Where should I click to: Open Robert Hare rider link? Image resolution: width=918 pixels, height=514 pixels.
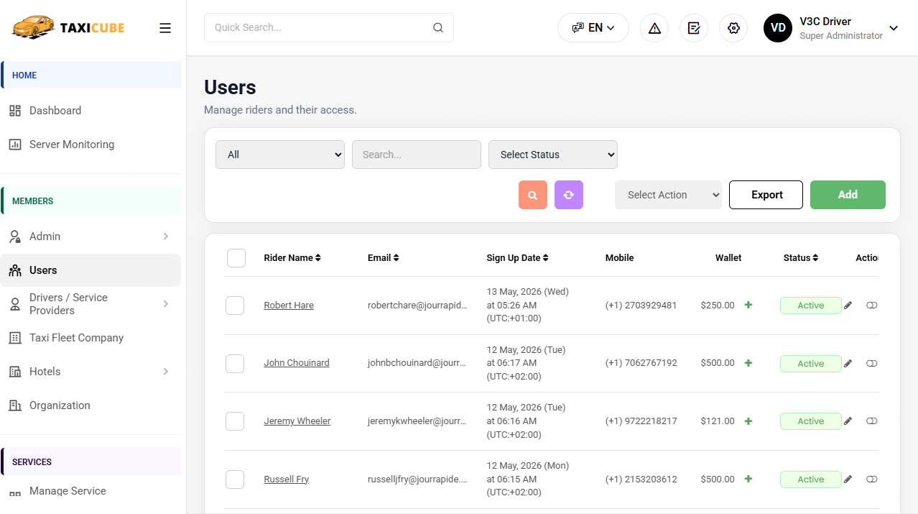pyautogui.click(x=289, y=306)
